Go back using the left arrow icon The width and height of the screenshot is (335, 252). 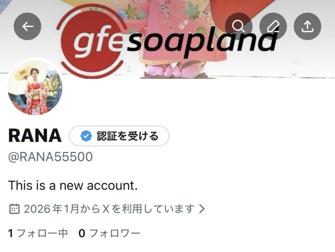click(27, 26)
